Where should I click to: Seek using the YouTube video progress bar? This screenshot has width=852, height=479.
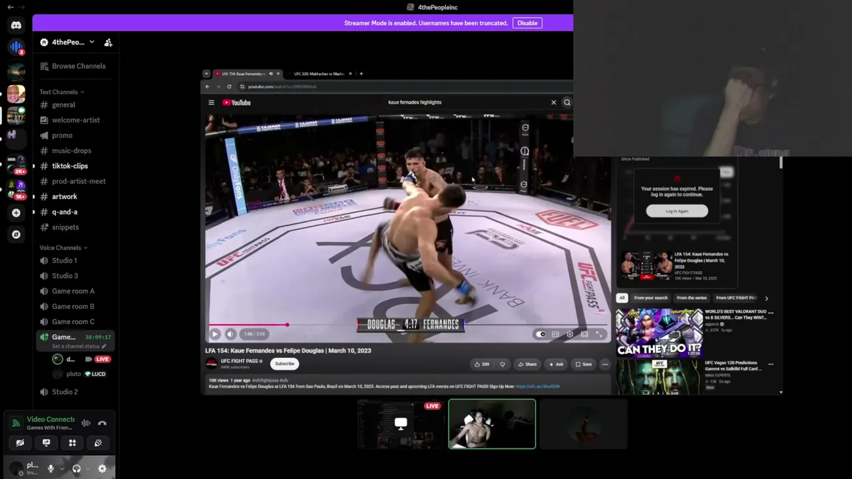[x=407, y=325]
